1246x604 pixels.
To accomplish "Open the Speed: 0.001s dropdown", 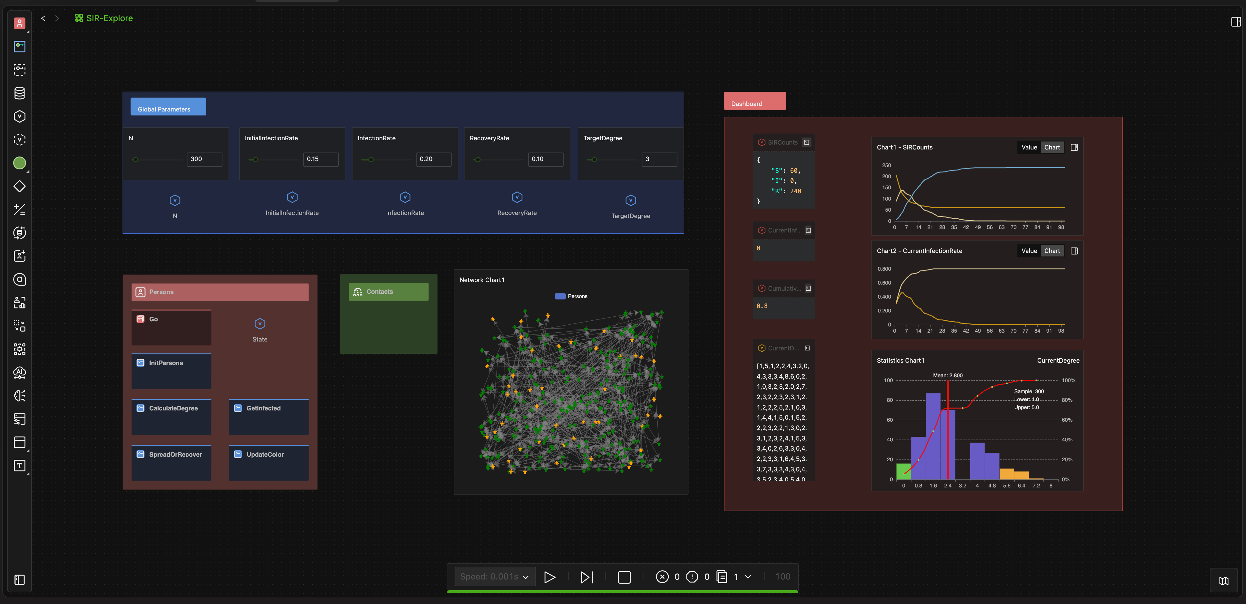I will pos(495,576).
